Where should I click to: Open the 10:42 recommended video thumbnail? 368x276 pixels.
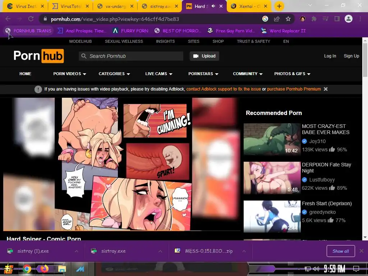click(272, 139)
